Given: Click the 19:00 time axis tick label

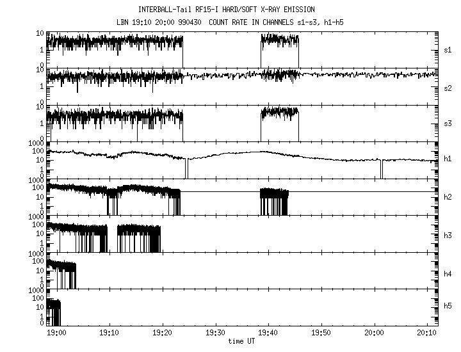Looking at the screenshot, I should (57, 333).
